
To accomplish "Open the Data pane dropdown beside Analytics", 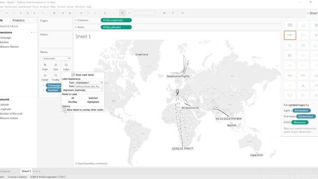I will [x=36, y=20].
